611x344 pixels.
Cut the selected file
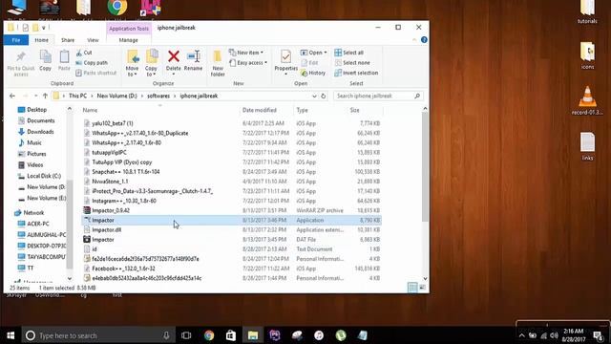[84, 53]
